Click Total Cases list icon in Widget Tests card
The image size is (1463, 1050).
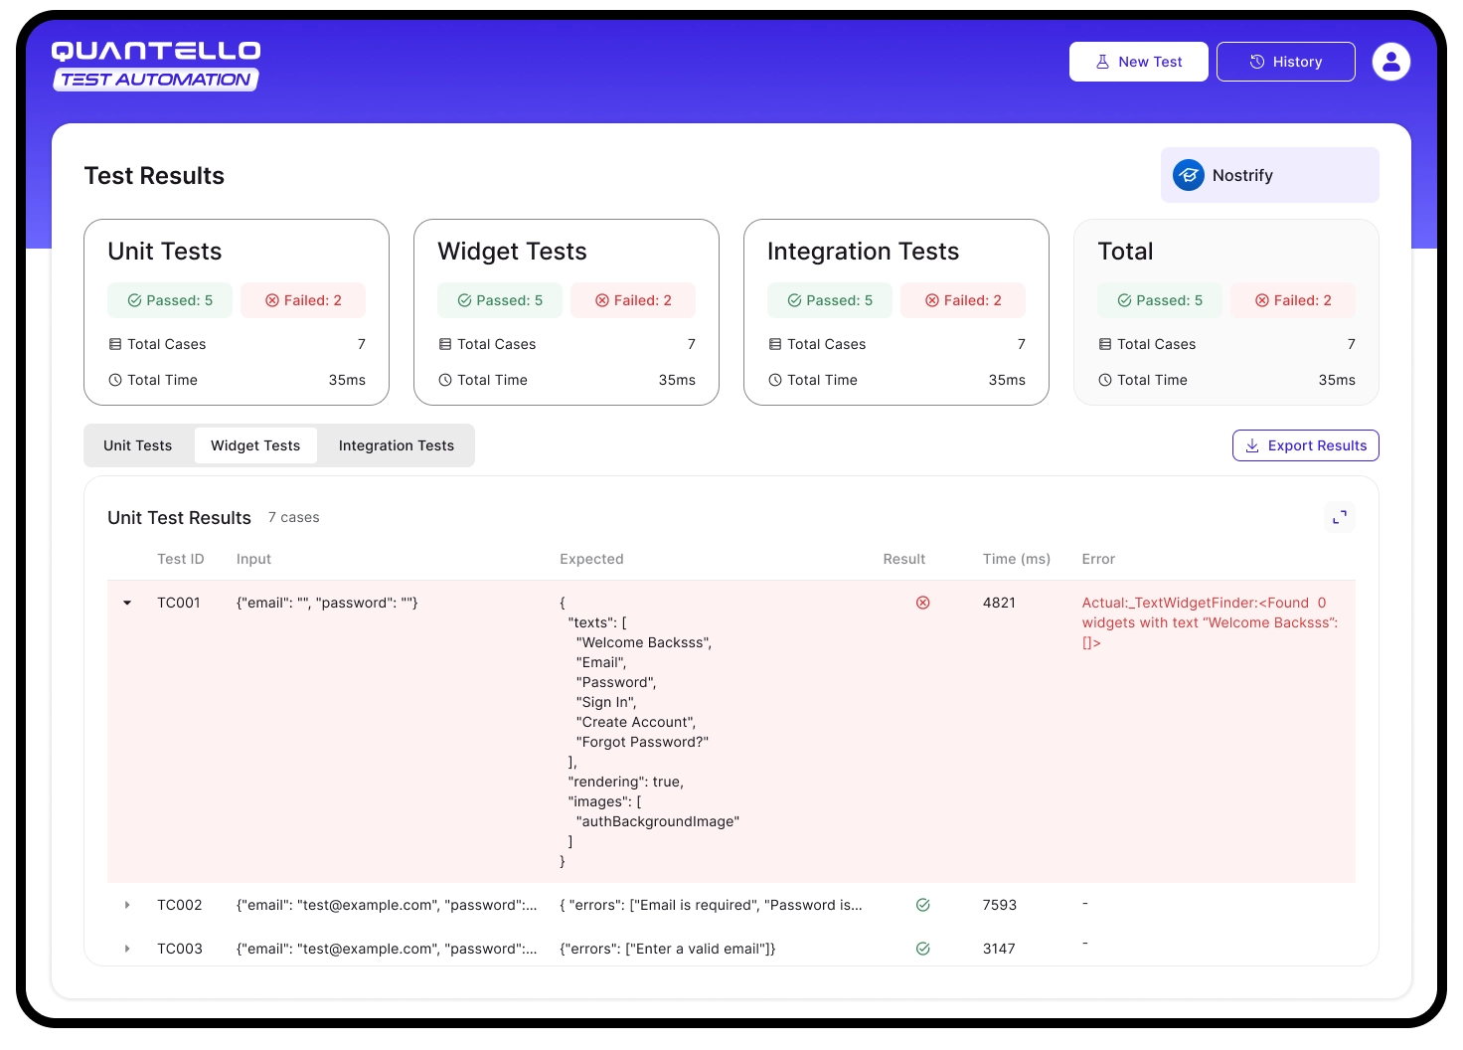[445, 344]
